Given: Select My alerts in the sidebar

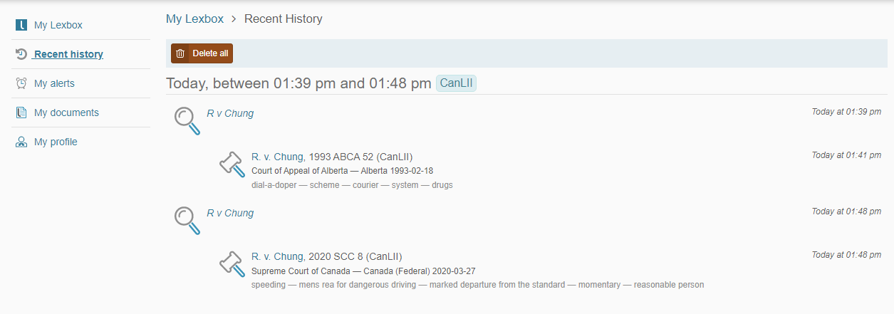Looking at the screenshot, I should [x=54, y=83].
